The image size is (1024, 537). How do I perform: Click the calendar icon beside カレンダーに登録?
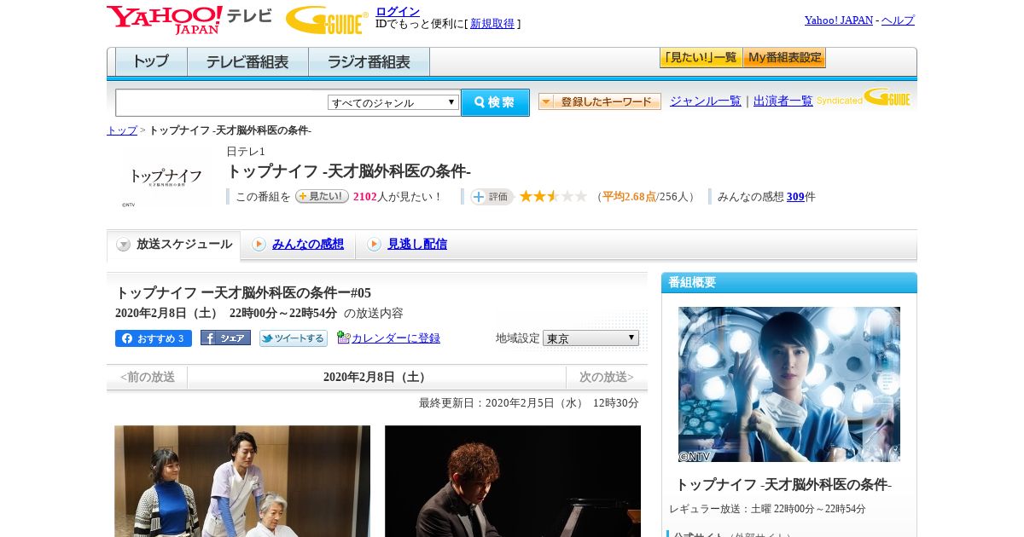pyautogui.click(x=343, y=338)
